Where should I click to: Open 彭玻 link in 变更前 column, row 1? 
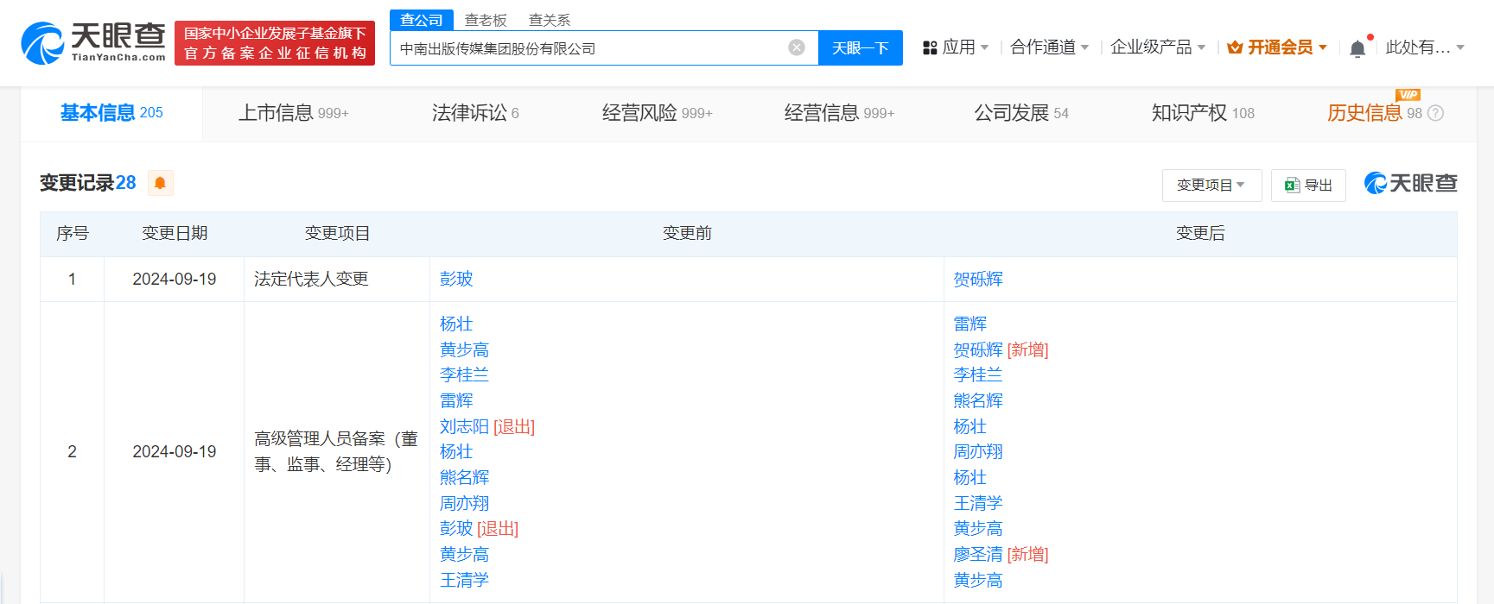pos(455,280)
